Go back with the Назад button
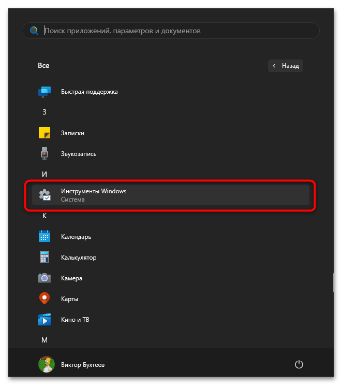The height and width of the screenshot is (385, 342). pos(286,66)
